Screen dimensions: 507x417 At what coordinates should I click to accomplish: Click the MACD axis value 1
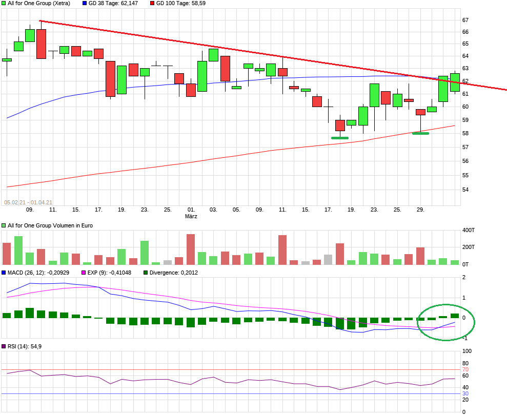pos(464,298)
